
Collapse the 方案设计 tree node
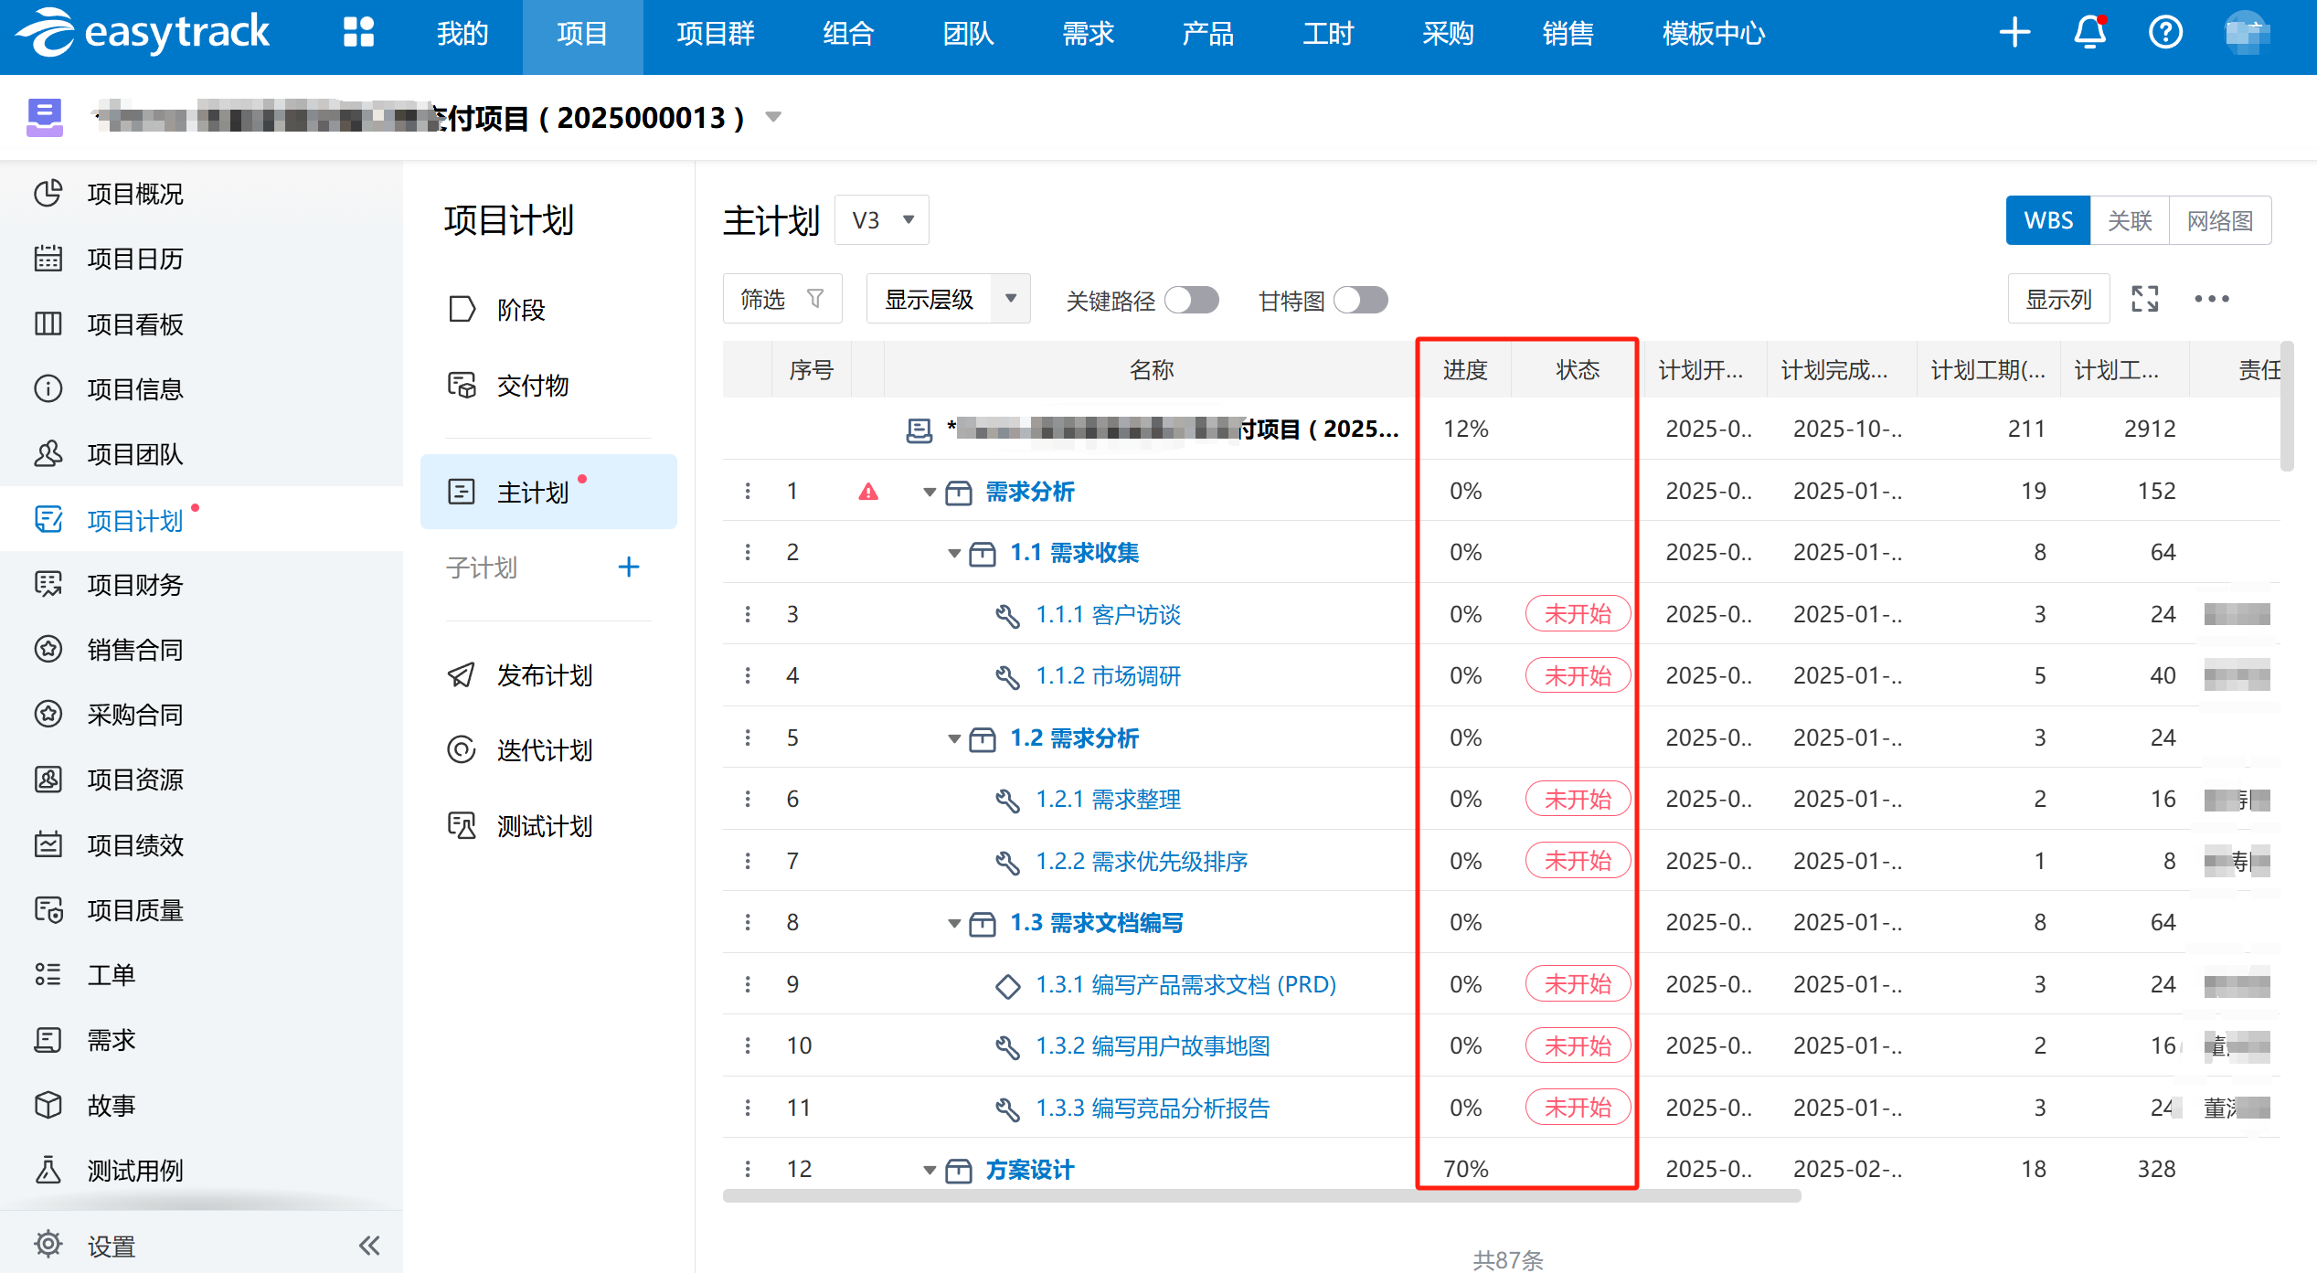pos(930,1171)
